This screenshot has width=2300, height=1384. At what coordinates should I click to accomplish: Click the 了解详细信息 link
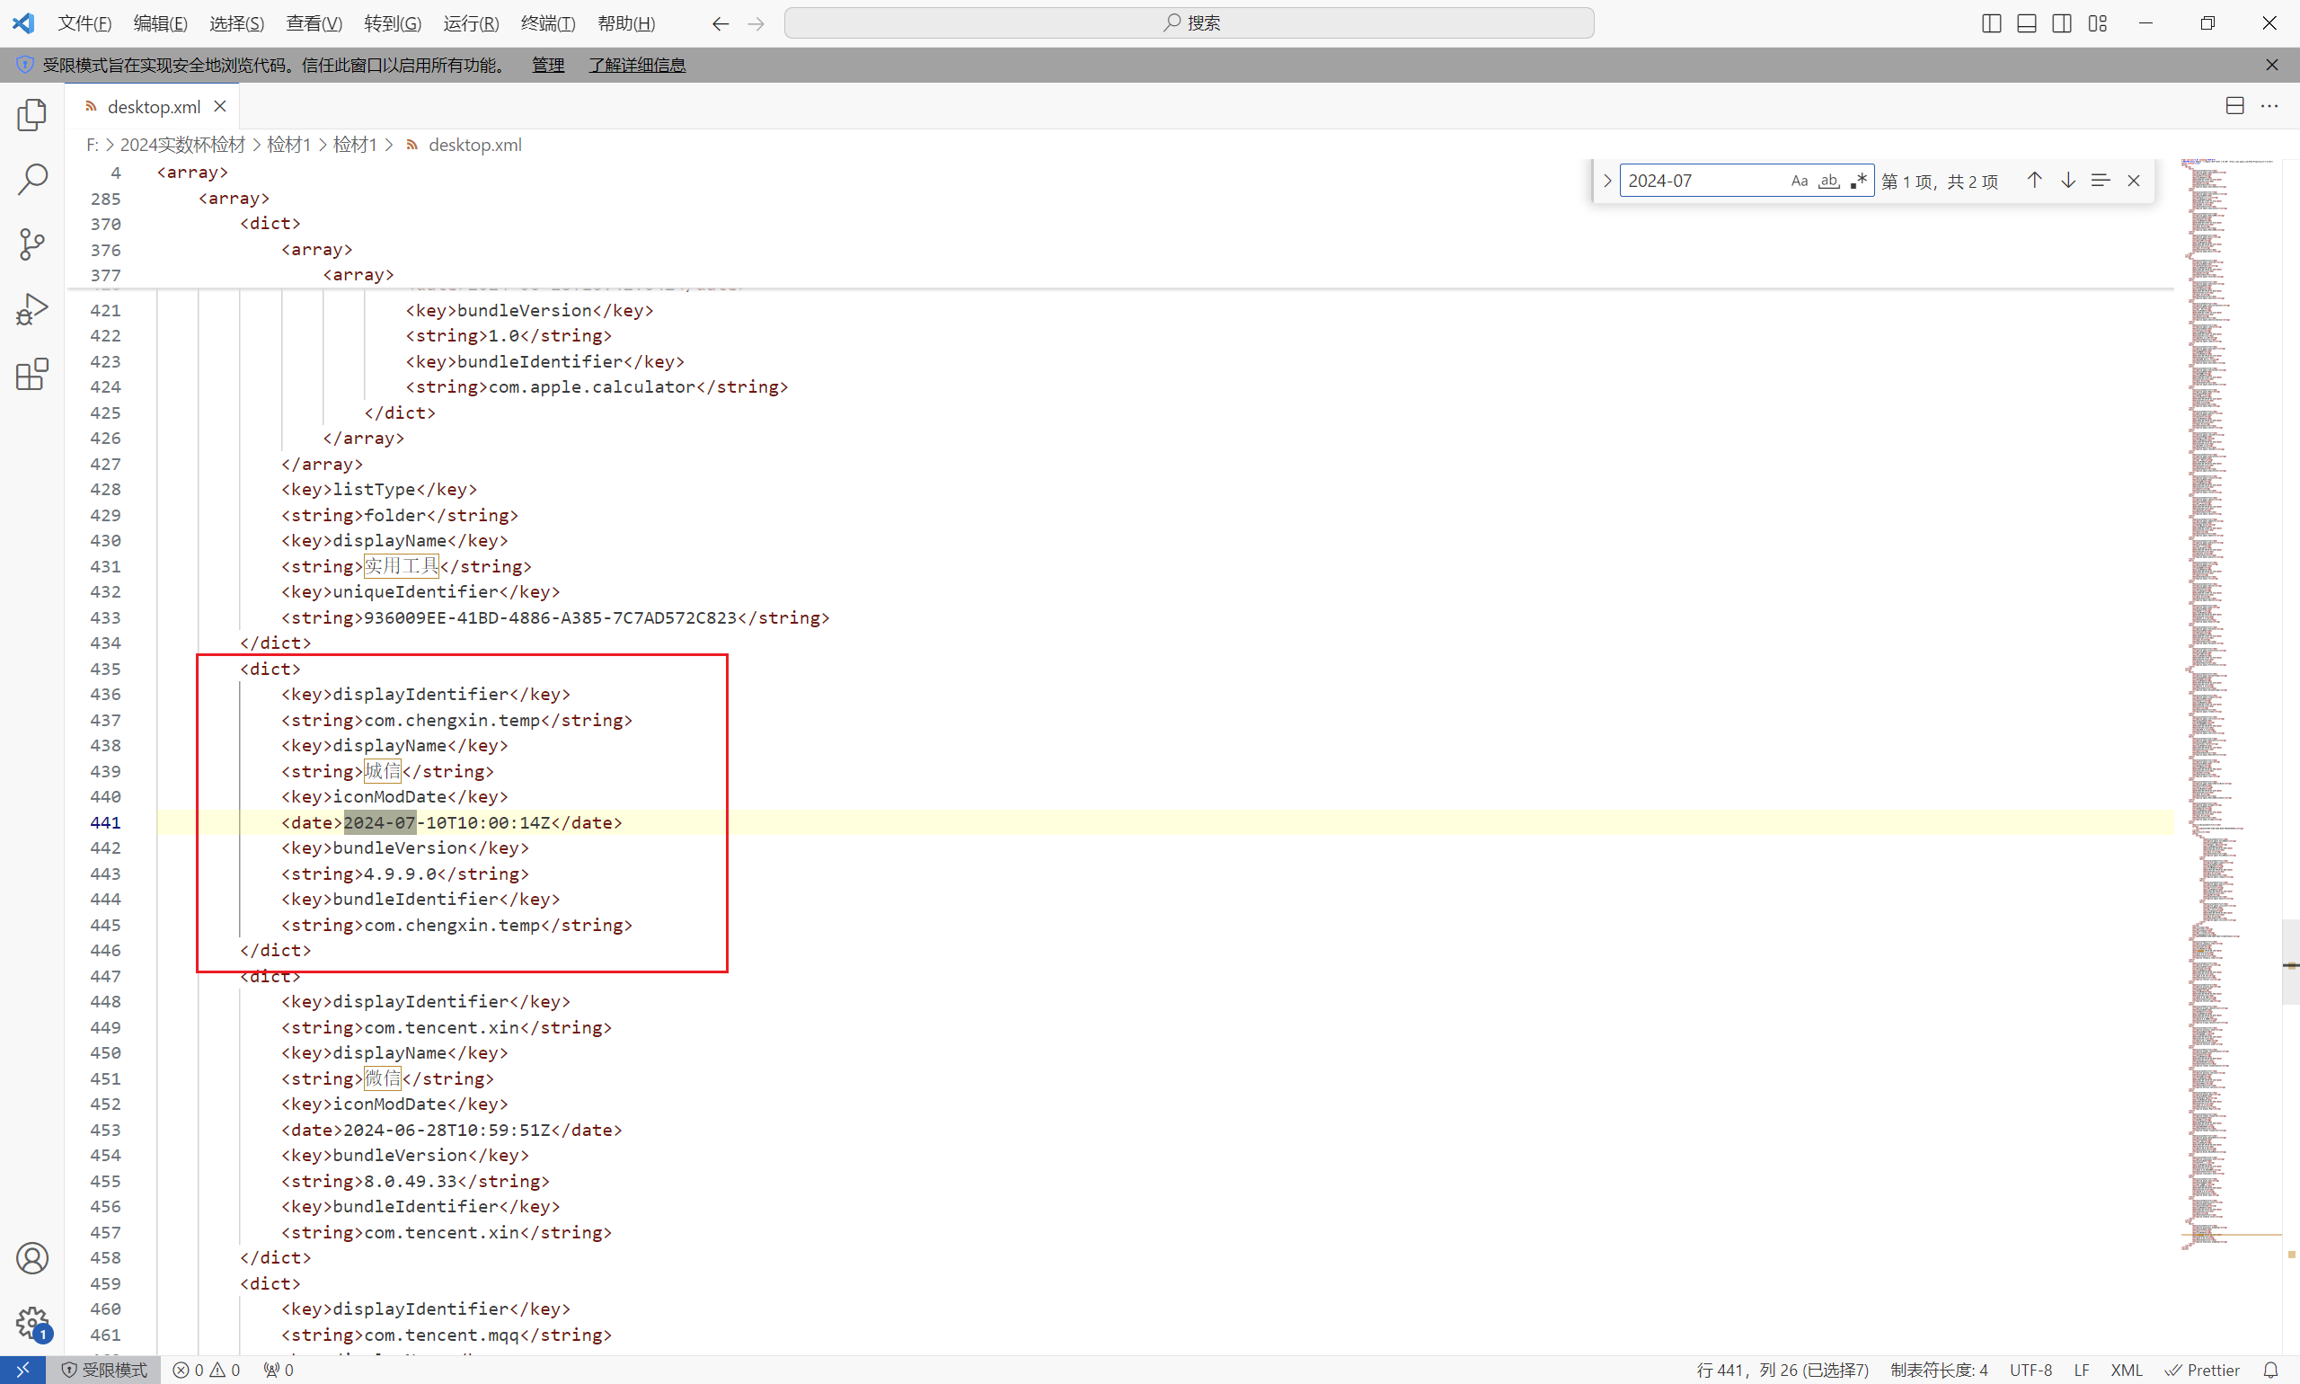coord(637,65)
